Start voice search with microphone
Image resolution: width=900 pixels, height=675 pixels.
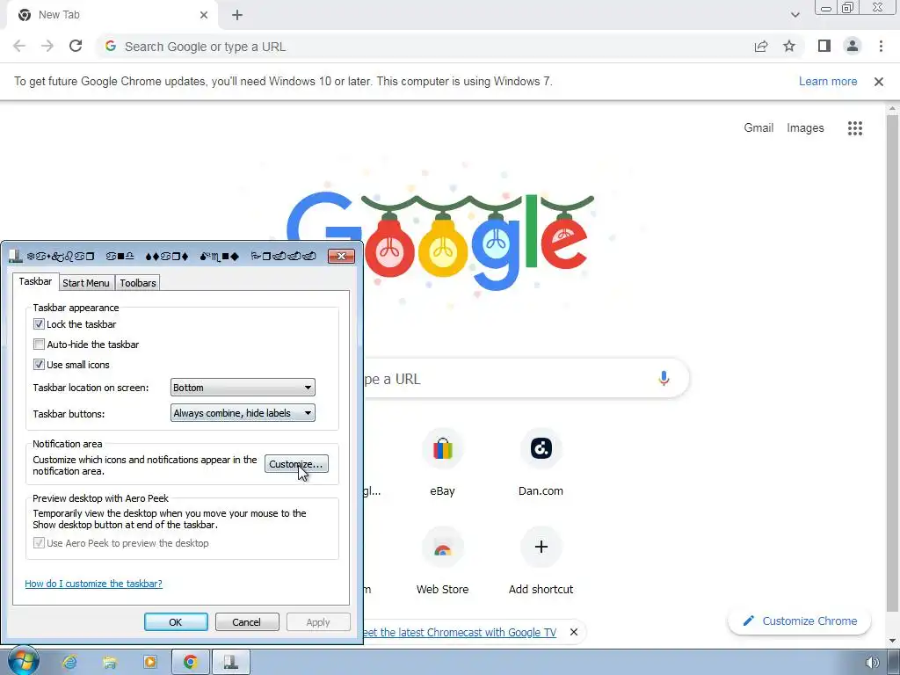coord(664,378)
